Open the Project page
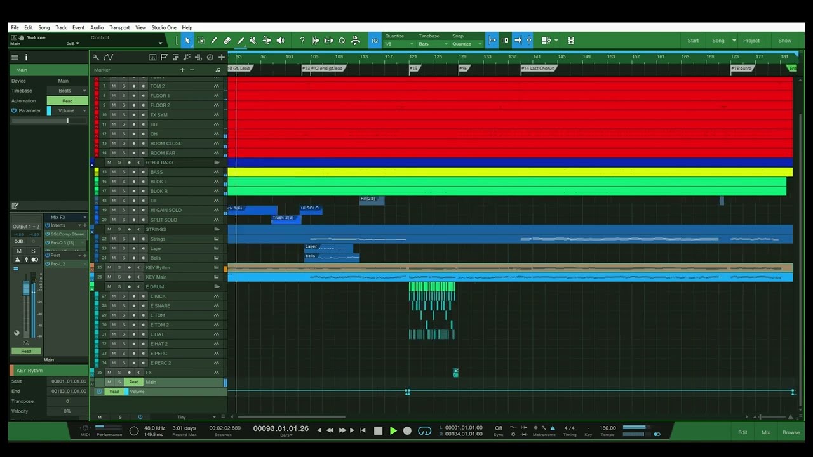 pos(751,41)
